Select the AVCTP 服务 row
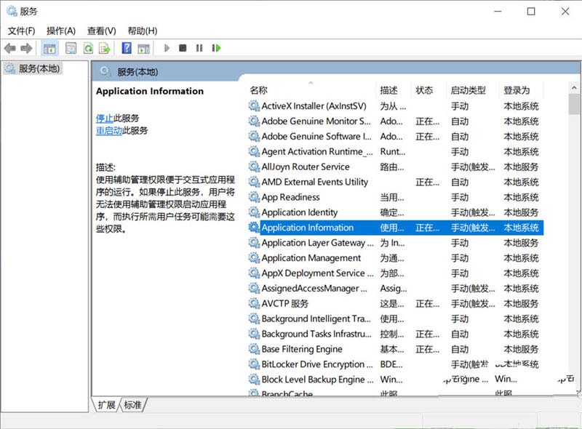 (396, 304)
